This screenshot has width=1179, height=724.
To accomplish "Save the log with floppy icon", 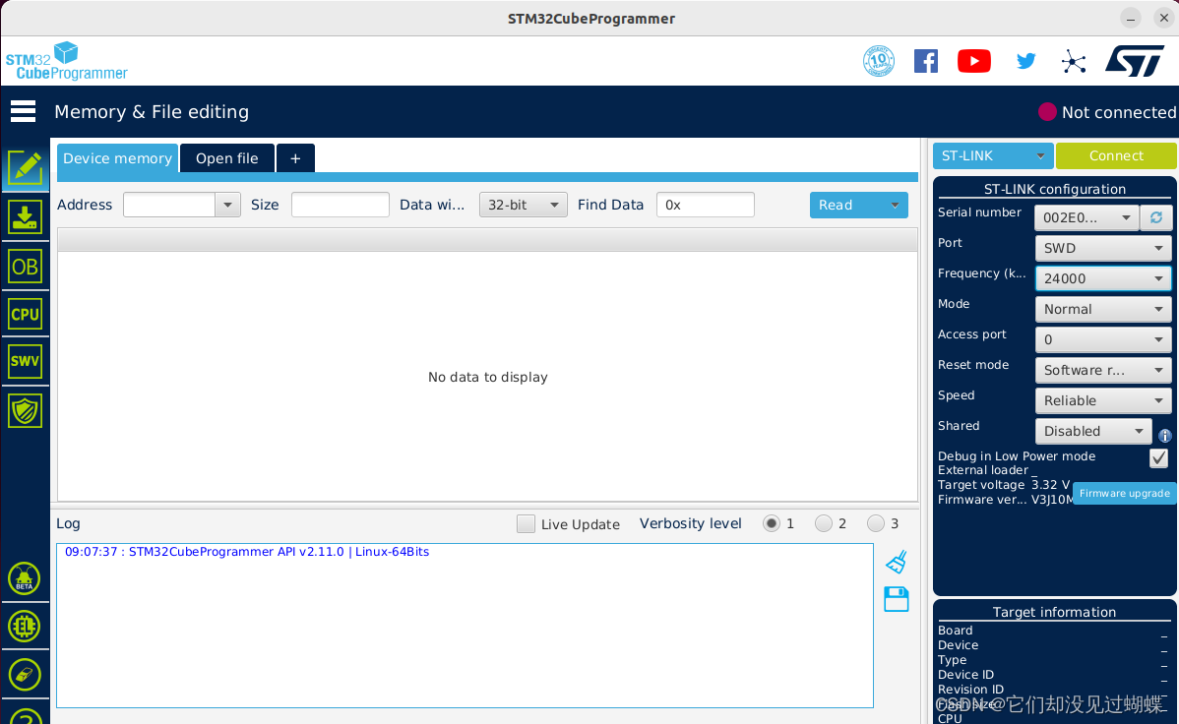I will point(897,599).
